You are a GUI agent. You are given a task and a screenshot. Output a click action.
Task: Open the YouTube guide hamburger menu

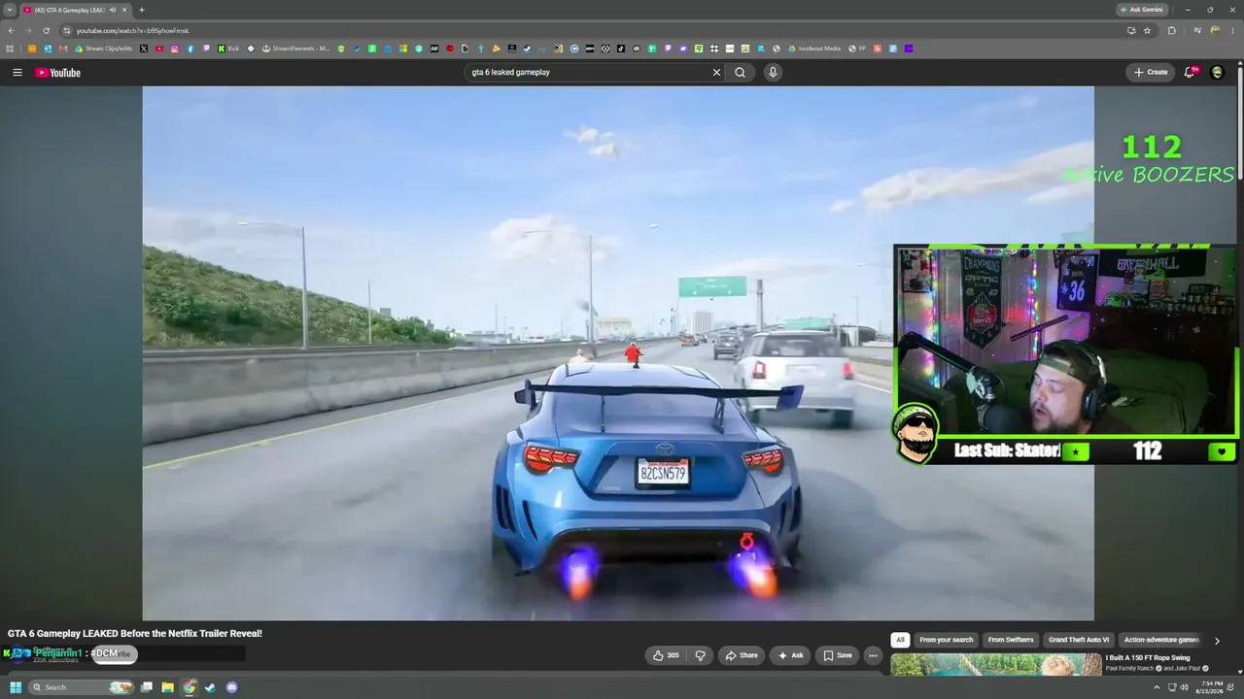coord(17,73)
